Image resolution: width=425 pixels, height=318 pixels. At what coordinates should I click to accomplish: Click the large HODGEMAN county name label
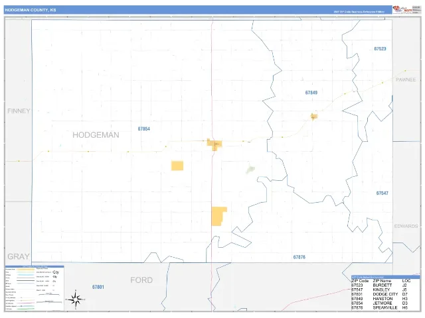(x=96, y=135)
